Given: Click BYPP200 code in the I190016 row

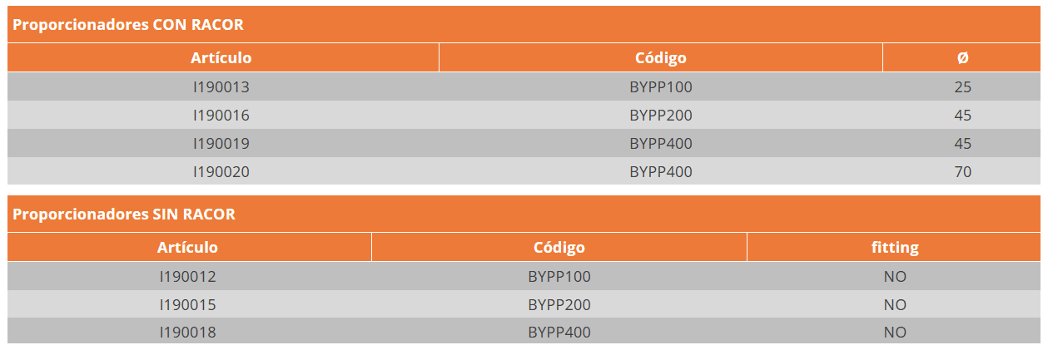Looking at the screenshot, I should click(661, 115).
